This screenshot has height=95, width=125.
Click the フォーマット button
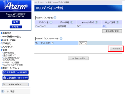pos(116,49)
